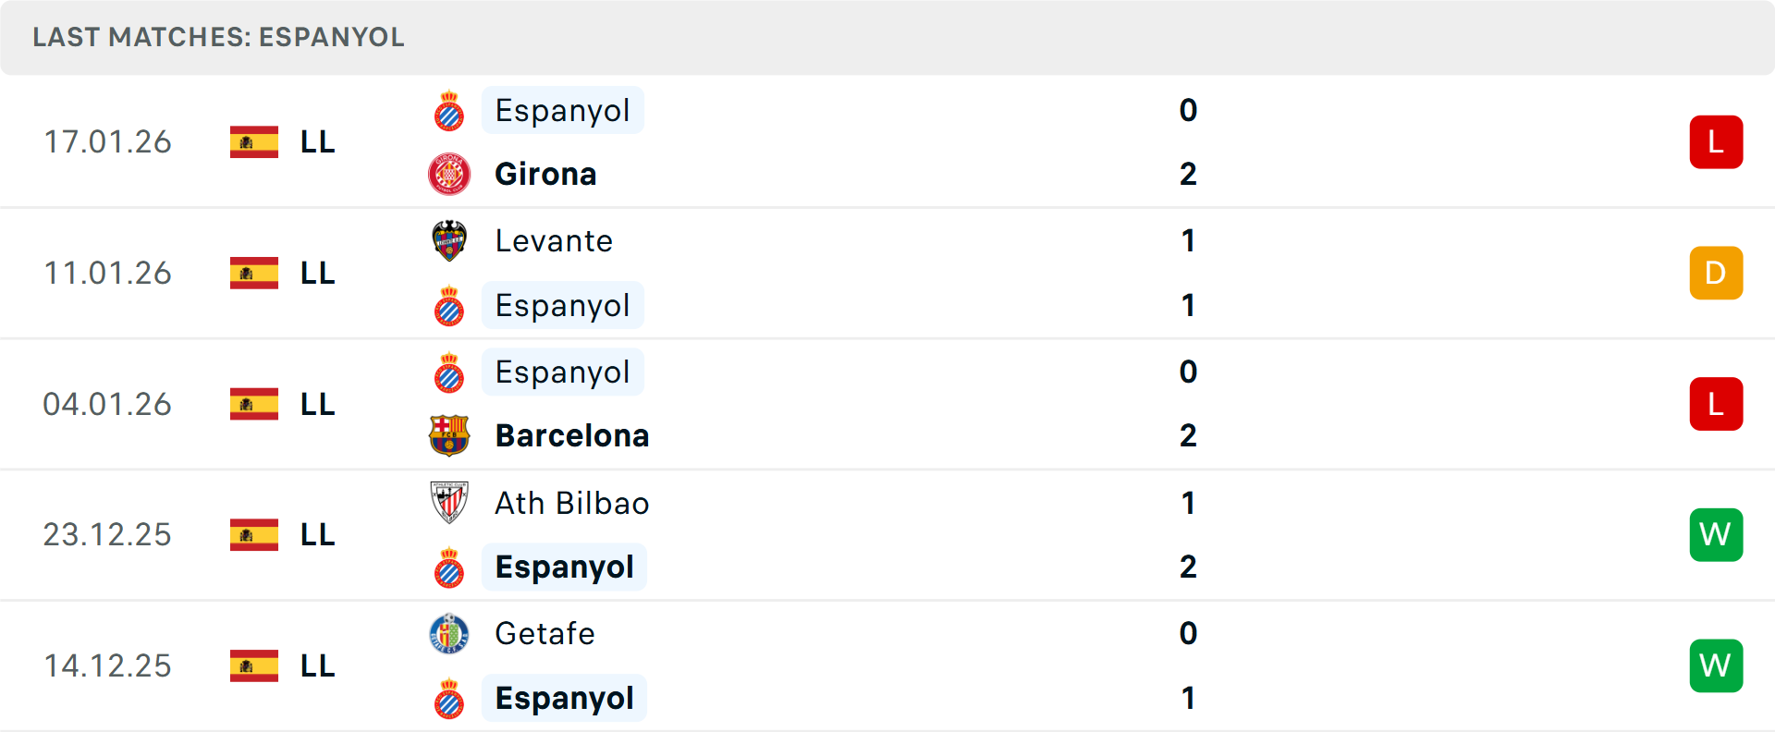Screen dimensions: 1775x732
Task: Open the Barcelona team link
Action: 571,435
